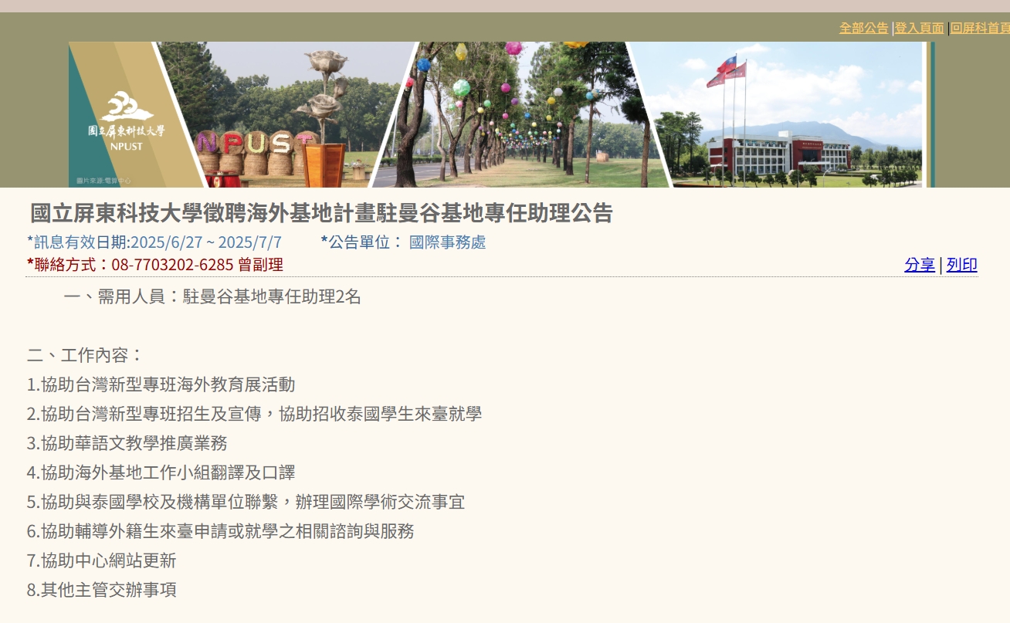Click the 分享 share link

(x=920, y=265)
